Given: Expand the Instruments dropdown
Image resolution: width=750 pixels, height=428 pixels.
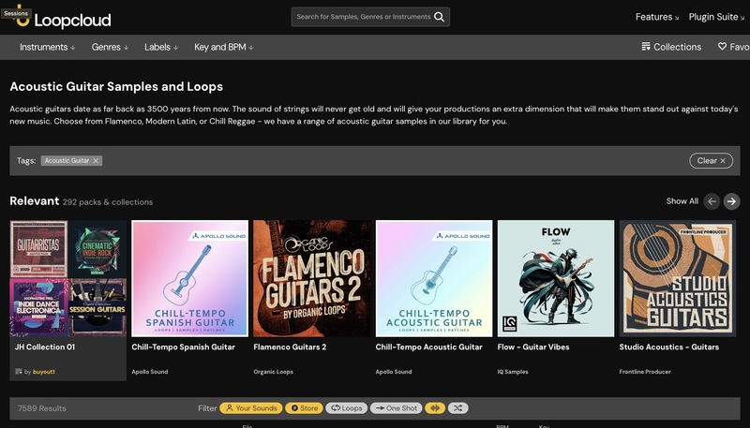Looking at the screenshot, I should (x=48, y=47).
